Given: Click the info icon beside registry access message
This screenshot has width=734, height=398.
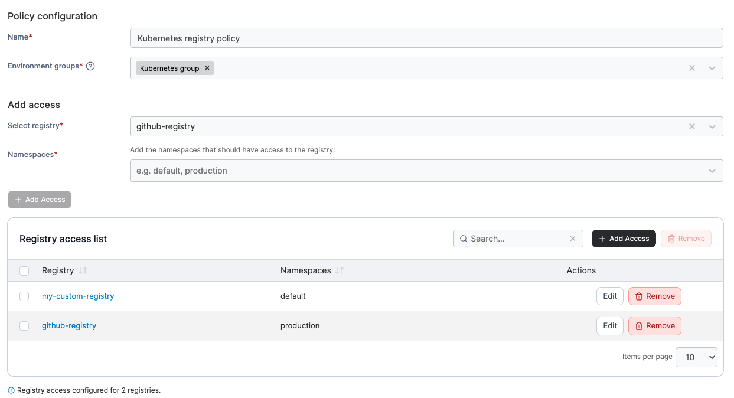Looking at the screenshot, I should pos(11,390).
